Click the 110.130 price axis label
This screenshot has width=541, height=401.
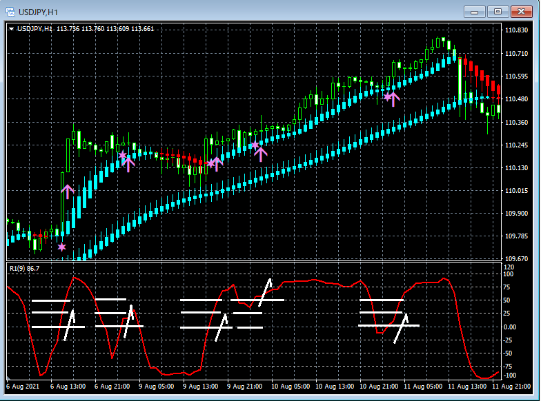(x=516, y=168)
